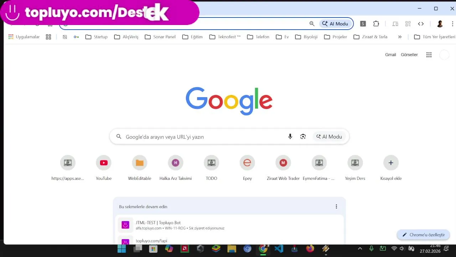Image resolution: width=456 pixels, height=257 pixels.
Task: Open the Startup bookmark folder
Action: coord(96,37)
